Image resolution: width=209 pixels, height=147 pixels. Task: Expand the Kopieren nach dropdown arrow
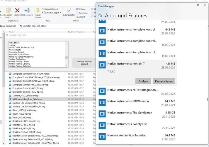coord(10,17)
